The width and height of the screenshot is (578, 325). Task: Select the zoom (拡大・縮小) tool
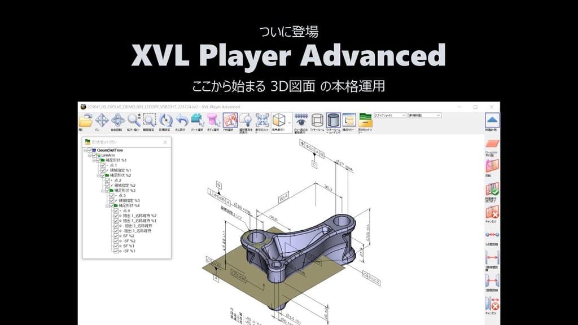pyautogui.click(x=132, y=120)
